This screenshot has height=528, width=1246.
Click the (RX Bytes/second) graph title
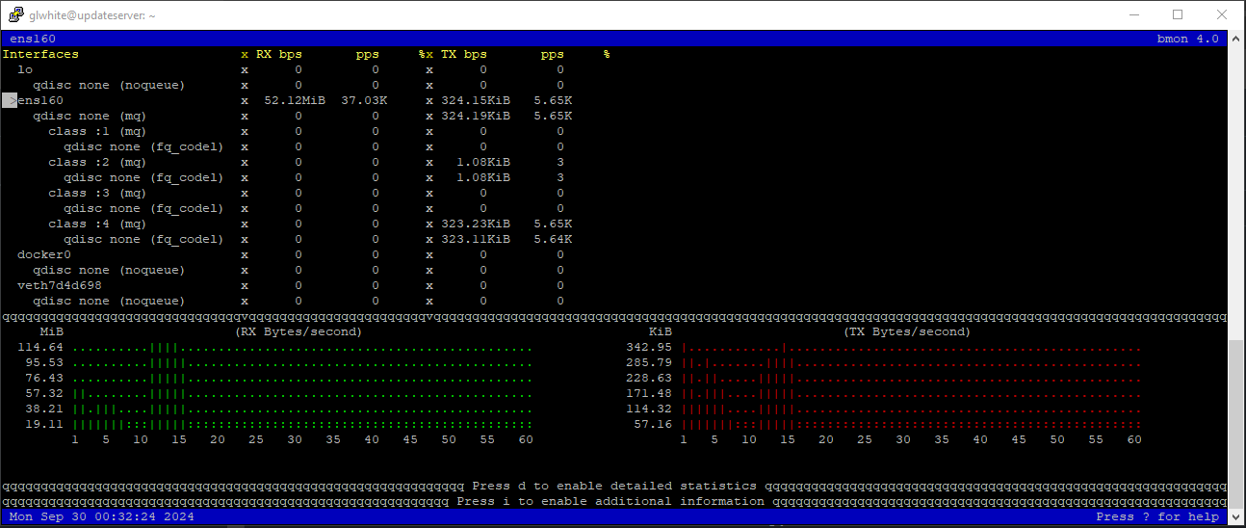[299, 331]
